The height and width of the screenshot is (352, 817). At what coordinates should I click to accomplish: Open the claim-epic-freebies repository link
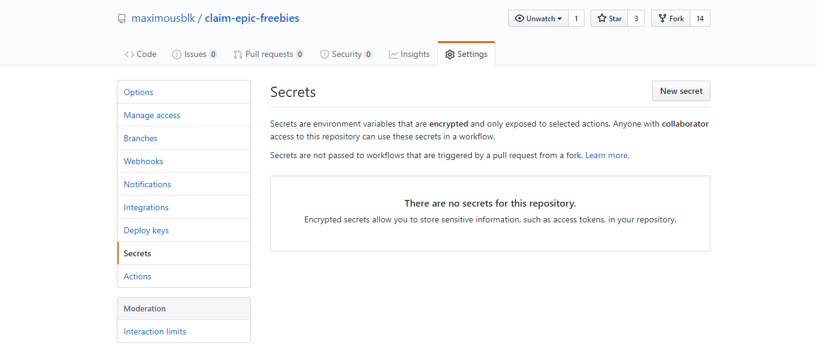click(252, 18)
